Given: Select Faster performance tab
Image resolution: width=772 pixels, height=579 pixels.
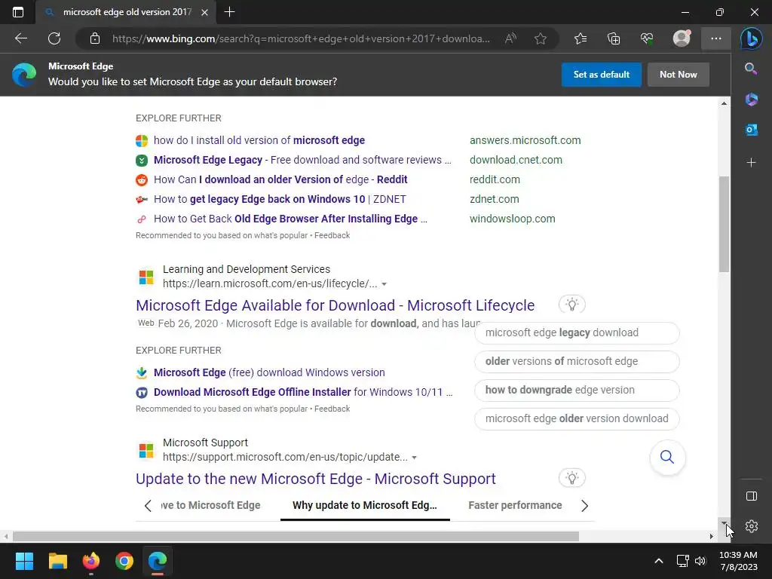Looking at the screenshot, I should coord(515,505).
